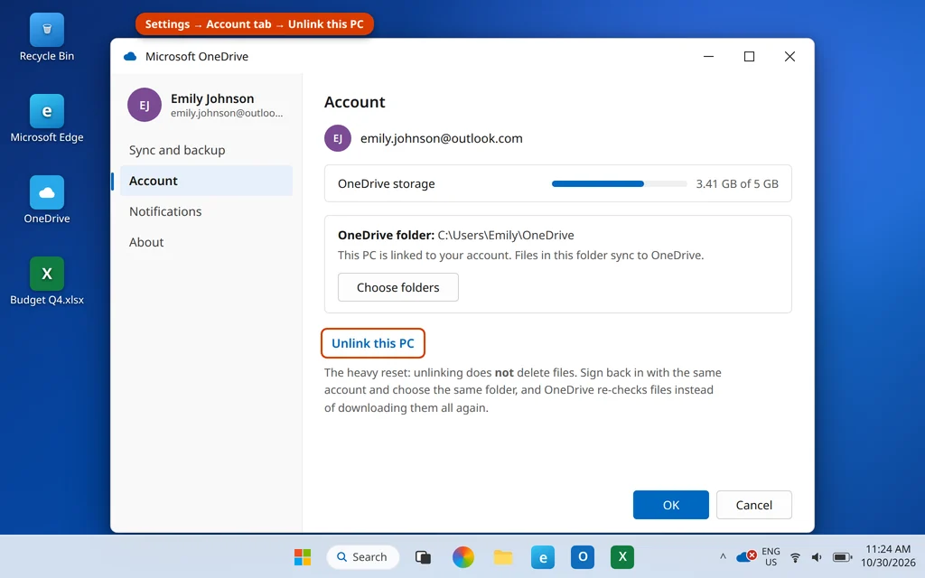This screenshot has height=578, width=925.
Task: Launch Microsoft Edge from the desktop
Action: pyautogui.click(x=47, y=118)
